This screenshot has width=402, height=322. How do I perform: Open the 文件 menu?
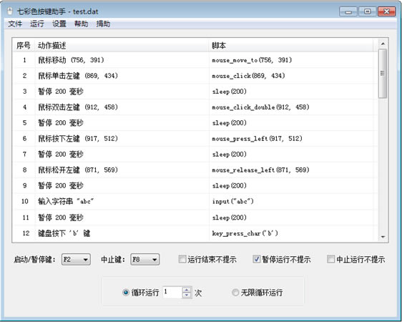pos(15,24)
